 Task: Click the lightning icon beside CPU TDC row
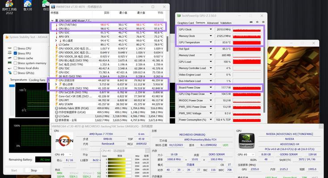point(57,69)
